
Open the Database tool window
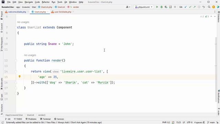(219, 17)
